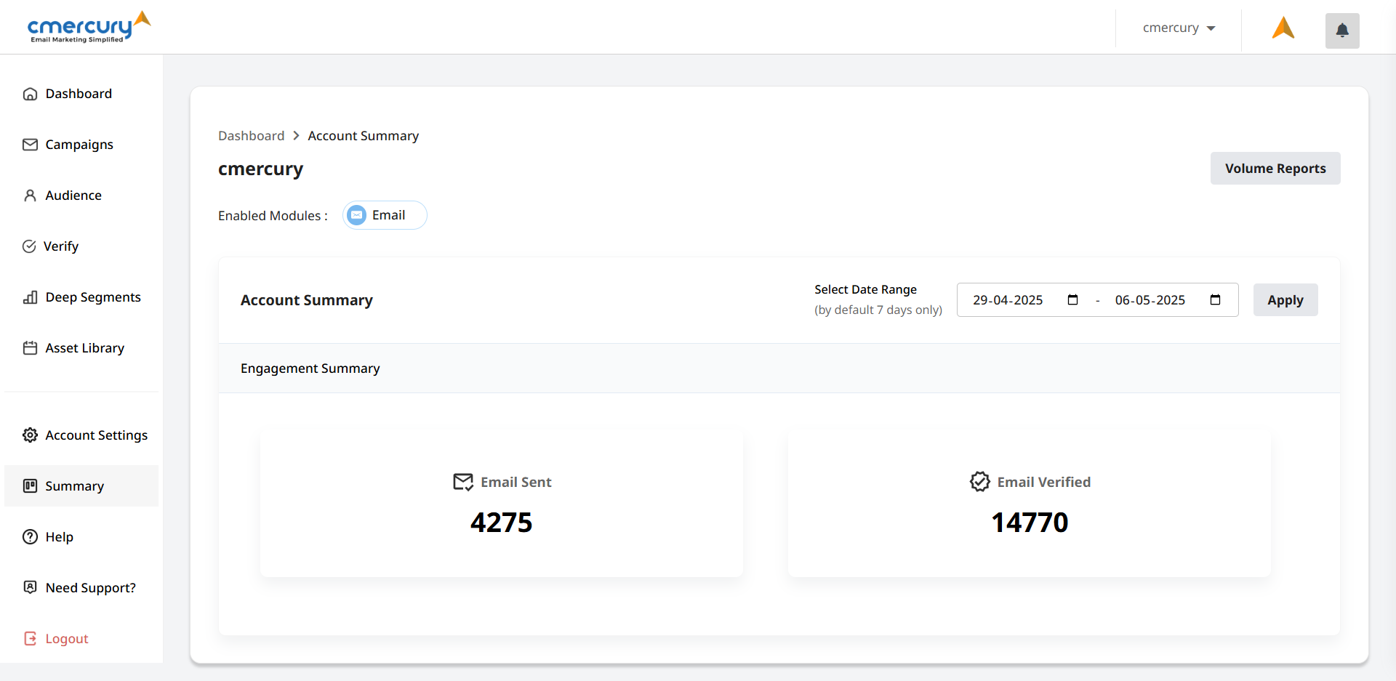
Task: Click the notification bell icon
Action: tap(1342, 31)
